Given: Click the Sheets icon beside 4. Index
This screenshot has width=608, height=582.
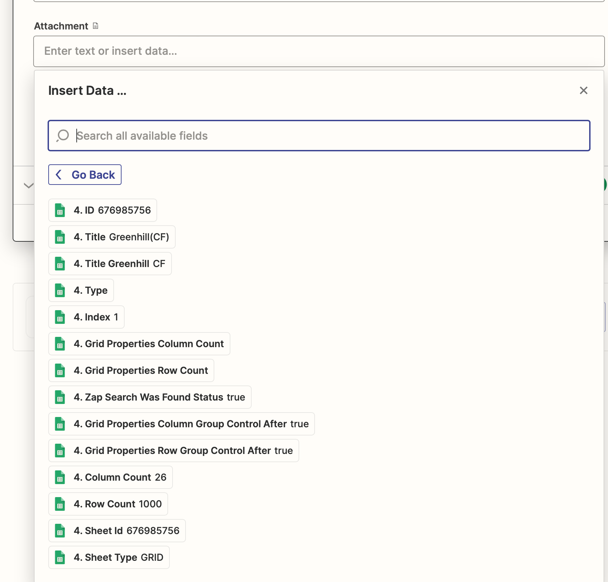Looking at the screenshot, I should [60, 317].
